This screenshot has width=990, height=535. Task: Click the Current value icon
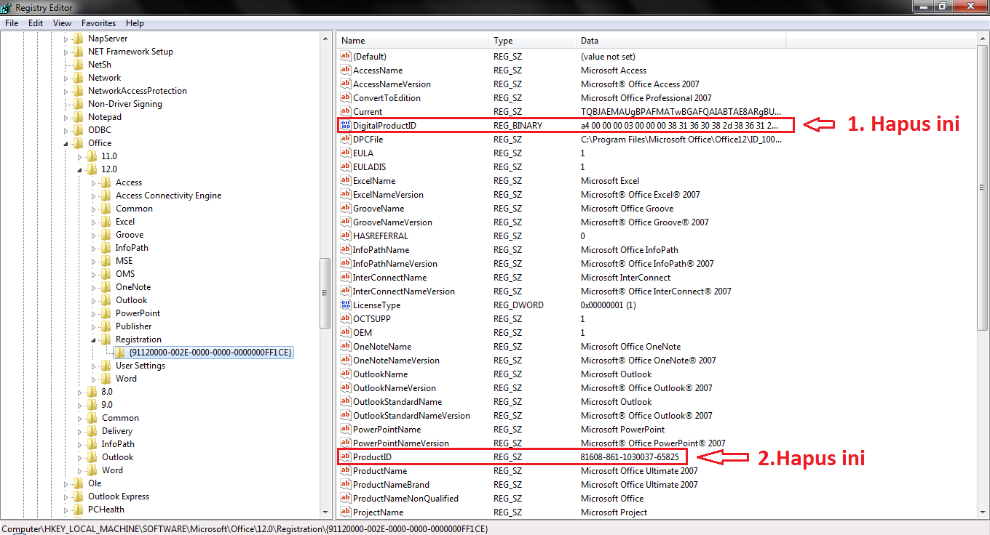click(x=346, y=112)
